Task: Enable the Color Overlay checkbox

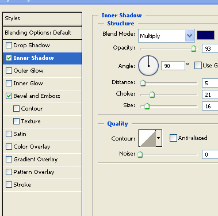Action: 9,147
